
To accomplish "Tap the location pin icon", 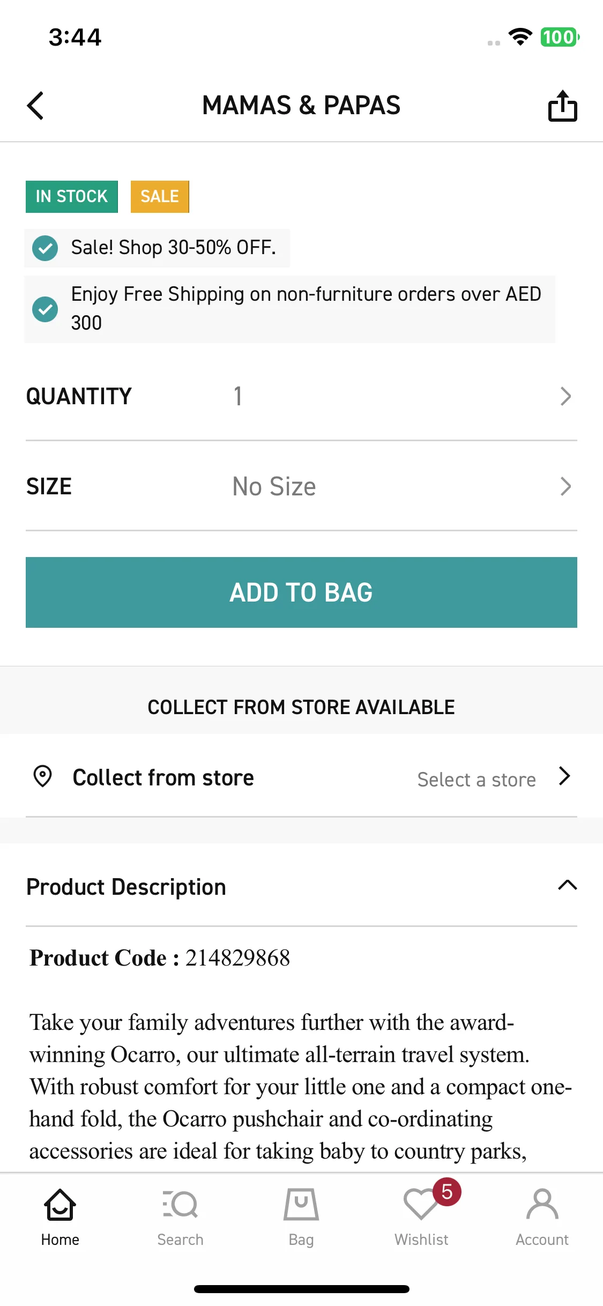I will pyautogui.click(x=42, y=776).
